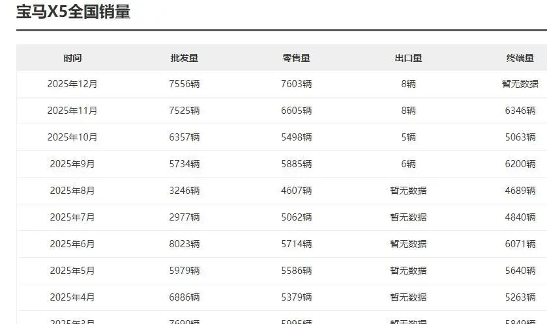This screenshot has height=324, width=547.
Task: Select terminal value 5640辆
Action: (x=520, y=271)
